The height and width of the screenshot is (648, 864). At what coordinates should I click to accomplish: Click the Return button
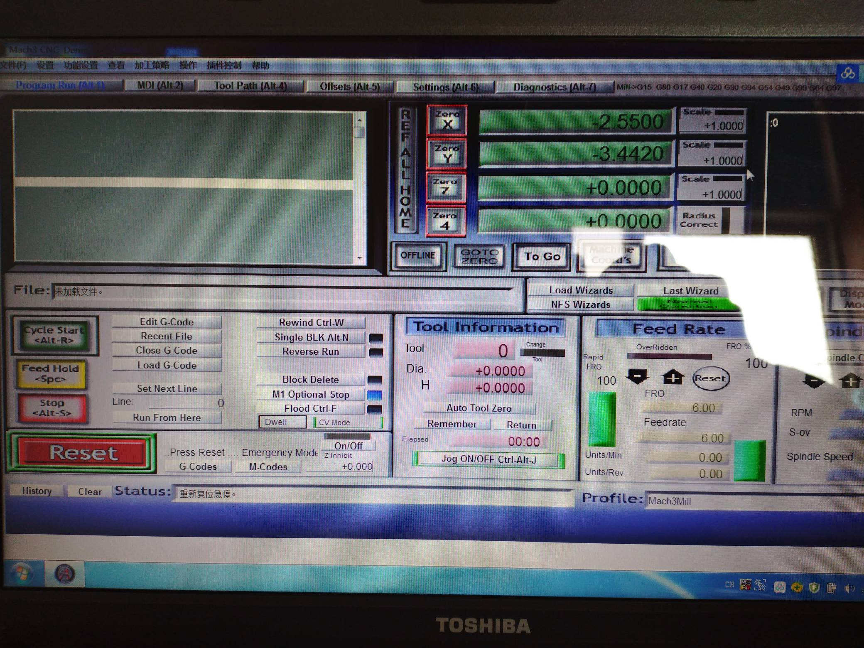(x=522, y=425)
